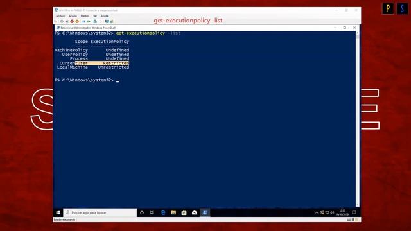Image resolution: width=411 pixels, height=231 pixels.
Task: Toggle enhanced session monitor icon
Action: click(x=107, y=21)
